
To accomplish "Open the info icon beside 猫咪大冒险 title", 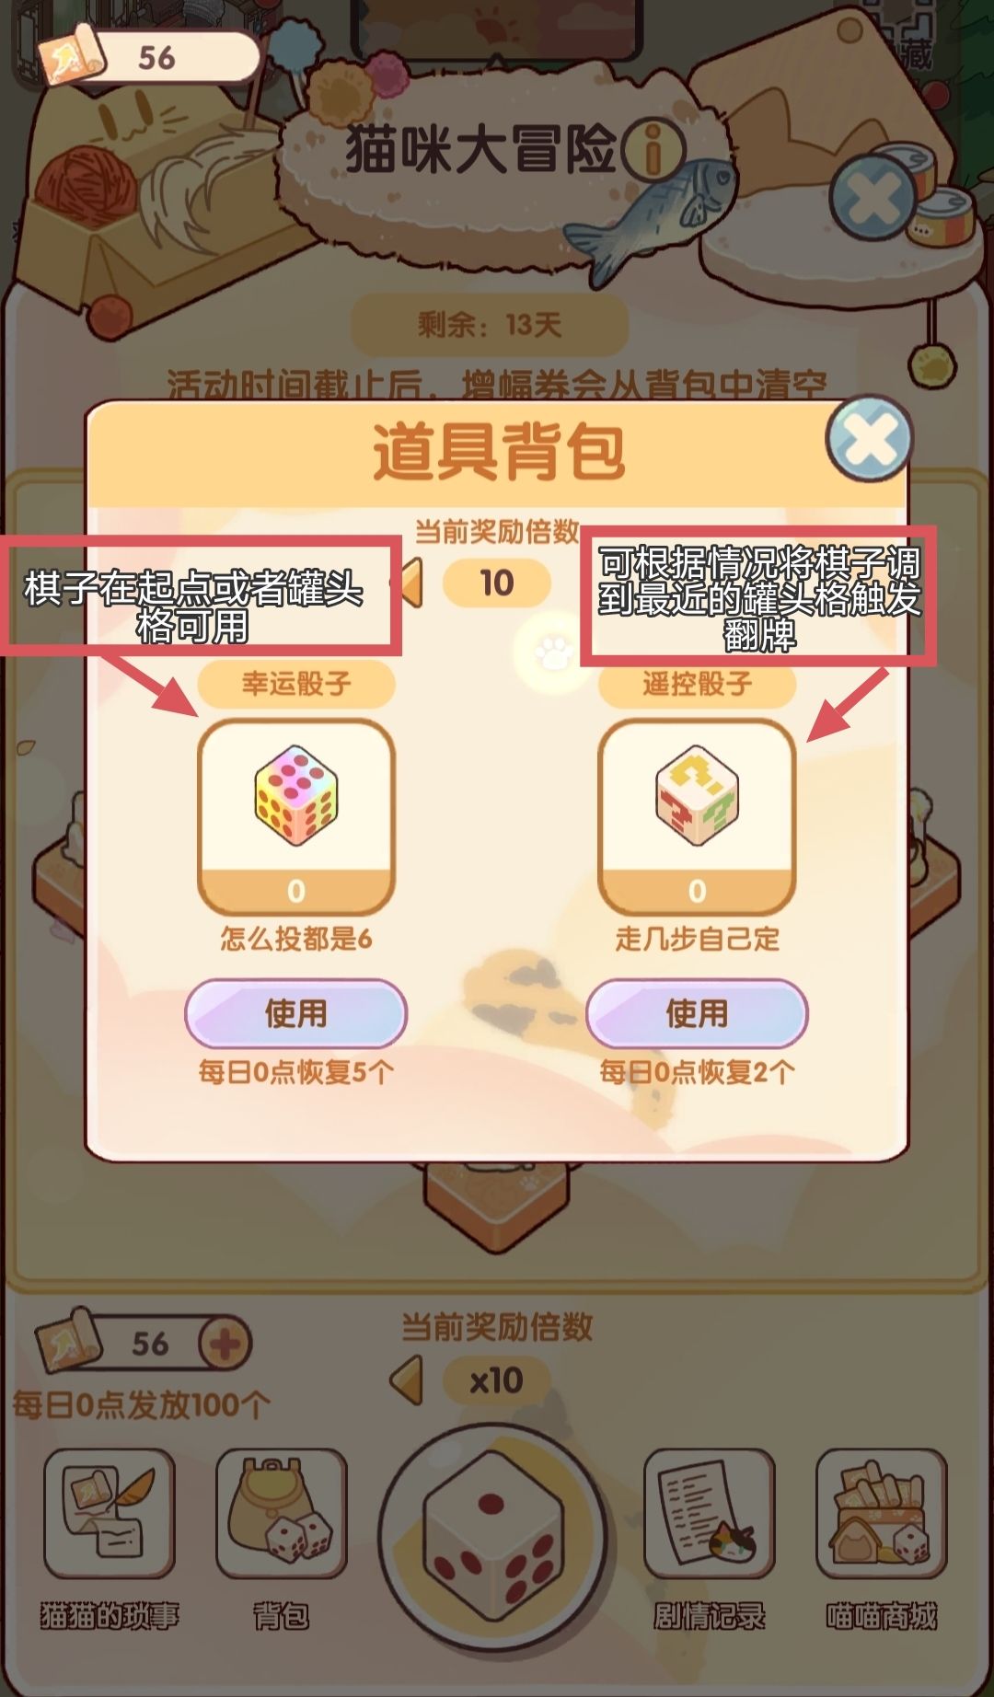I will coord(653,151).
